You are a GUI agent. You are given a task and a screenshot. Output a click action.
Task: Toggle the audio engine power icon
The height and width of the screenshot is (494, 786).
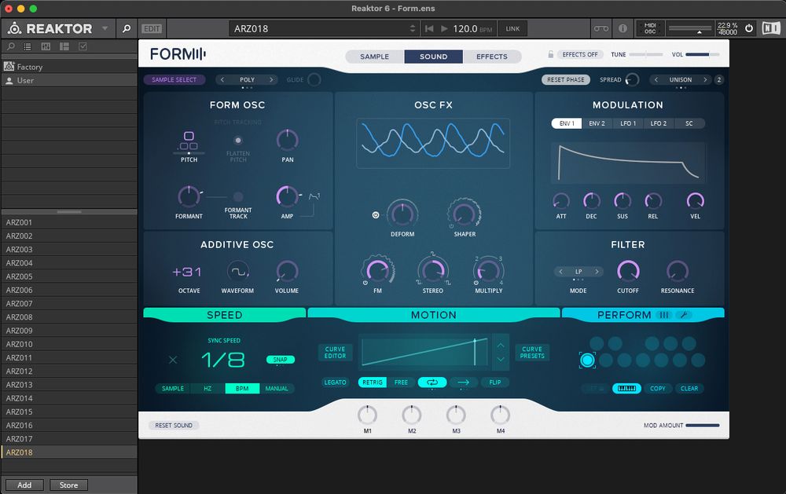point(749,28)
